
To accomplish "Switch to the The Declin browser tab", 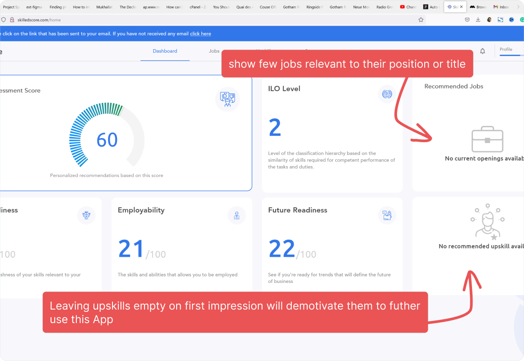I will (128, 7).
